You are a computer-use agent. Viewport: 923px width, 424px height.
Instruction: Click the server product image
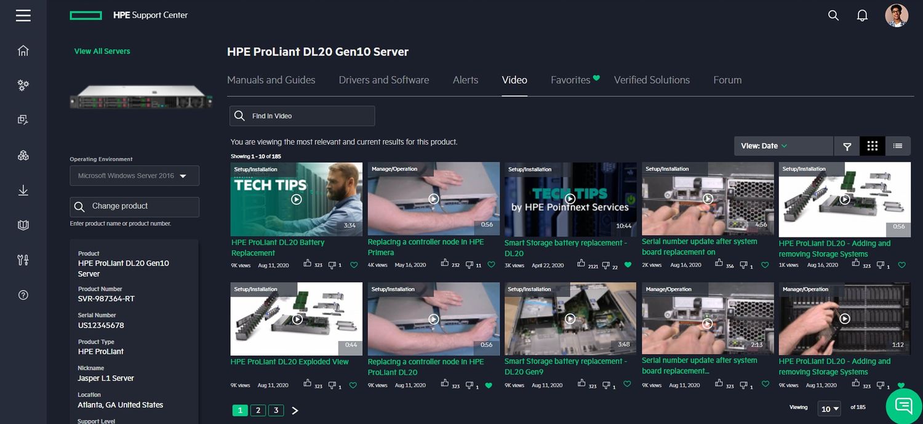pos(141,97)
